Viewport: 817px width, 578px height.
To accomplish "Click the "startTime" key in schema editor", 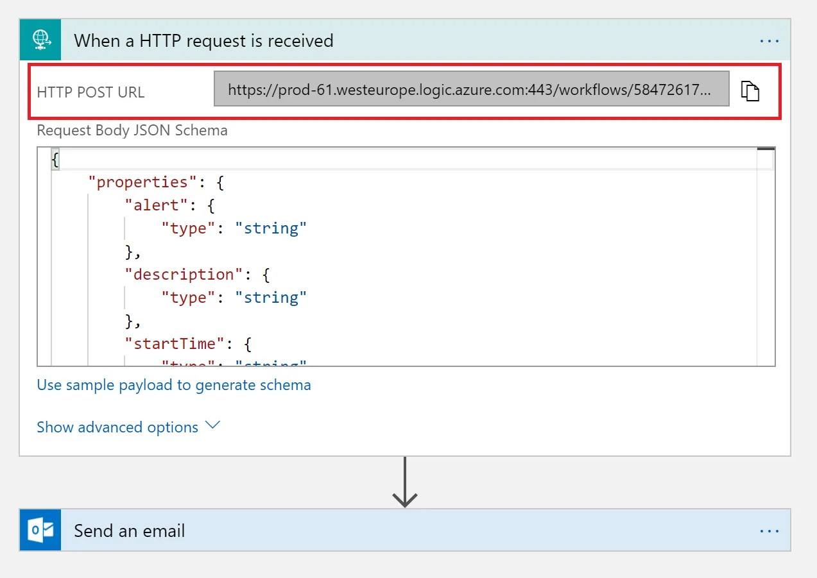I will click(175, 344).
